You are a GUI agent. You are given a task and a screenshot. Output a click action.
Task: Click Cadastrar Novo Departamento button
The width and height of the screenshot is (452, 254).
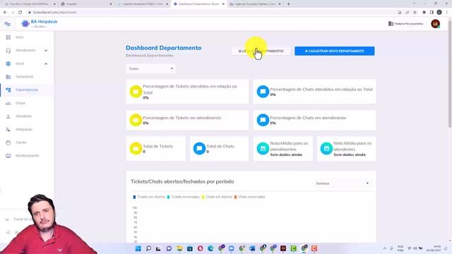(x=334, y=51)
